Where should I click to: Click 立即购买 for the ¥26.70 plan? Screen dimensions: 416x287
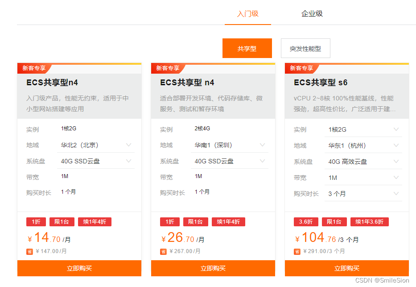[213, 268]
